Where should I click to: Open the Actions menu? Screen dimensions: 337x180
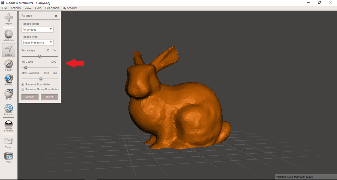16,8
